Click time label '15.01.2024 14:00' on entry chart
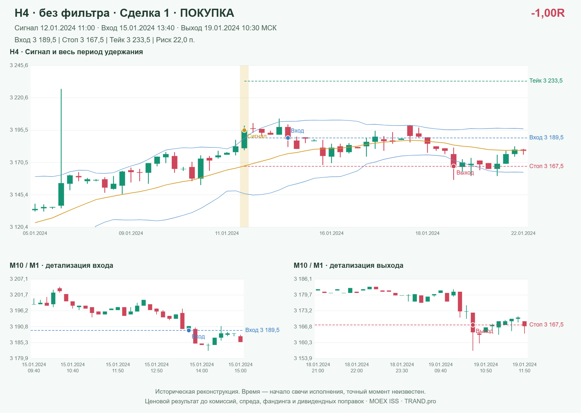581x413 pixels. (x=202, y=368)
